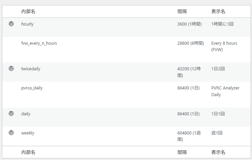Click the WordPress icon beside hourly
The height and width of the screenshot is (160, 252).
point(11,24)
